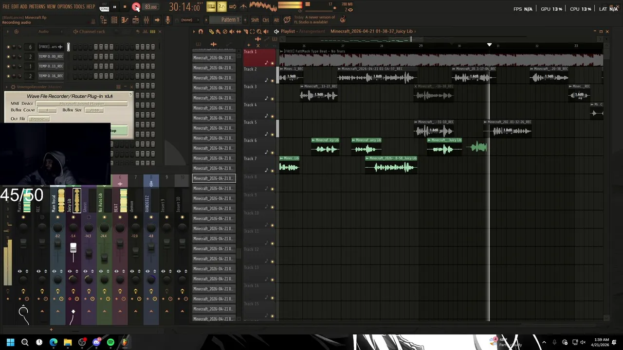Mute the [FREE]..ars channel LED
Screen dimensions: 623x350
click(x=8, y=47)
